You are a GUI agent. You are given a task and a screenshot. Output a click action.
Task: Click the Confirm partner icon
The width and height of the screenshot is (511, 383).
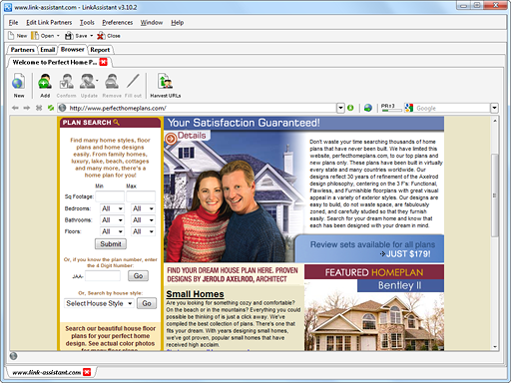coord(66,82)
